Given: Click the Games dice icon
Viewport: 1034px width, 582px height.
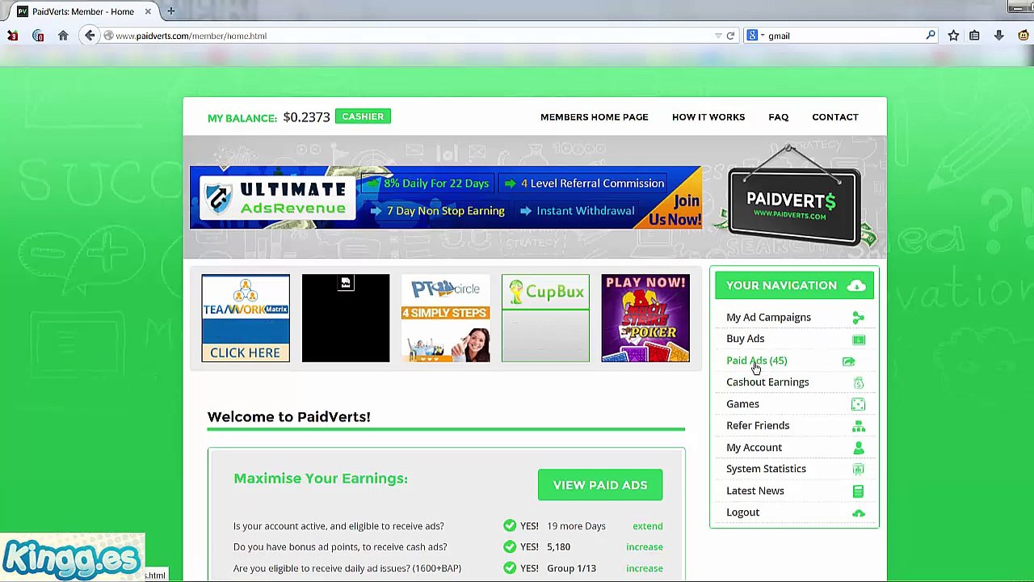Looking at the screenshot, I should pos(858,404).
